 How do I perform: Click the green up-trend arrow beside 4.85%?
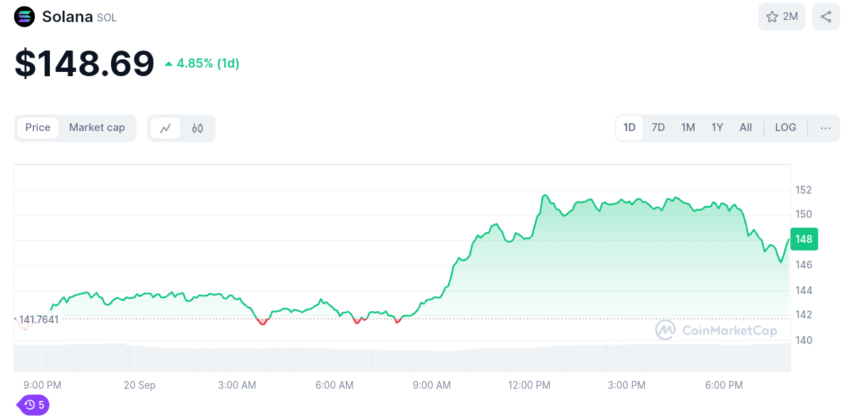[168, 63]
